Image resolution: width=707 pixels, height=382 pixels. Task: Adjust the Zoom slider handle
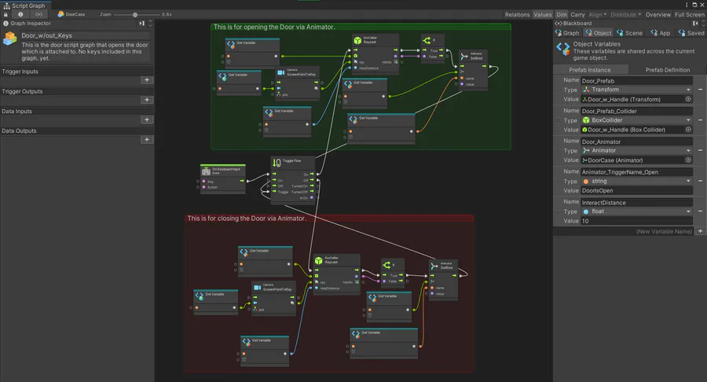[135, 14]
